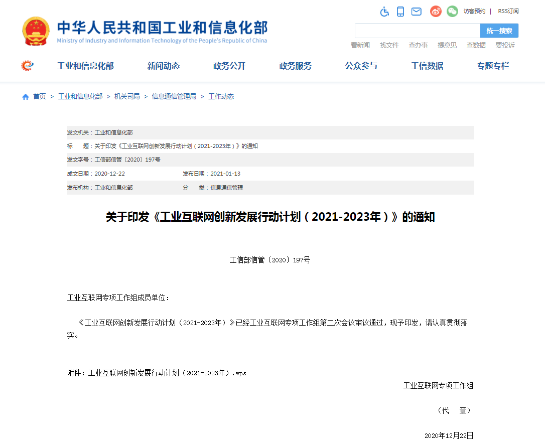Click the 查办事 quick search link

[418, 45]
